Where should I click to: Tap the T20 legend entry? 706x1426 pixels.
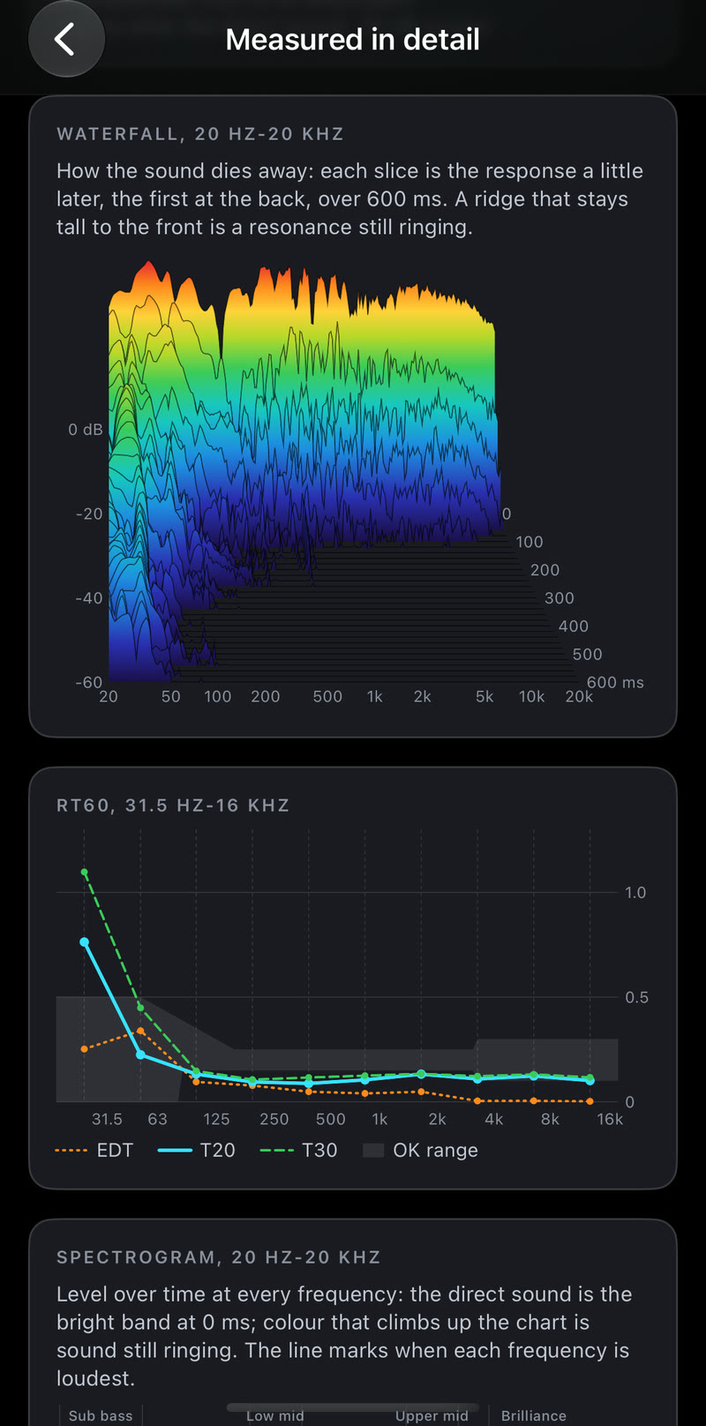tap(197, 1151)
